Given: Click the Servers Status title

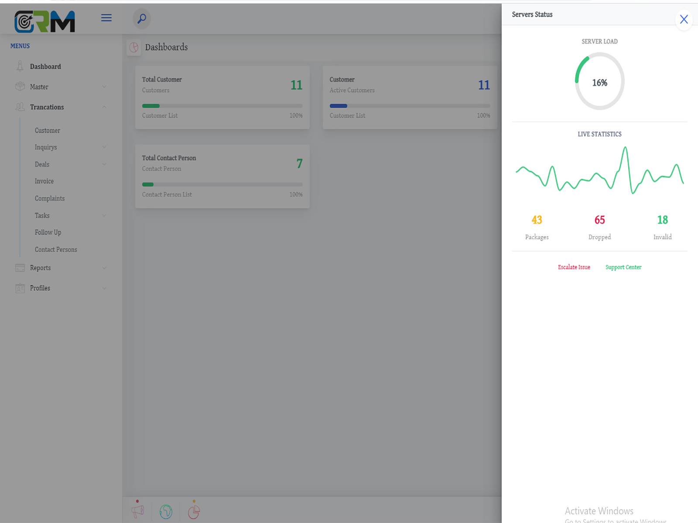Looking at the screenshot, I should coord(532,14).
